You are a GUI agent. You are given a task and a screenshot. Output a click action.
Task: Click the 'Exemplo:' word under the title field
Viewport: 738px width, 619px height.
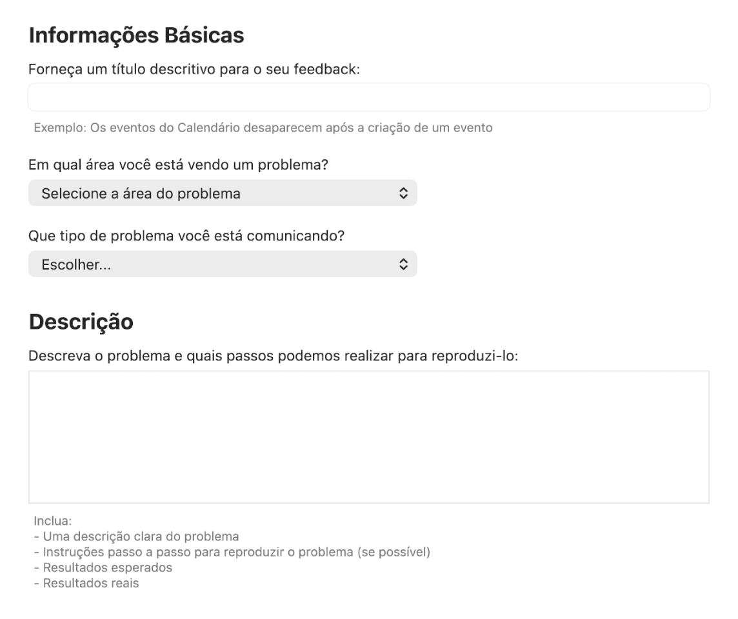click(x=55, y=128)
